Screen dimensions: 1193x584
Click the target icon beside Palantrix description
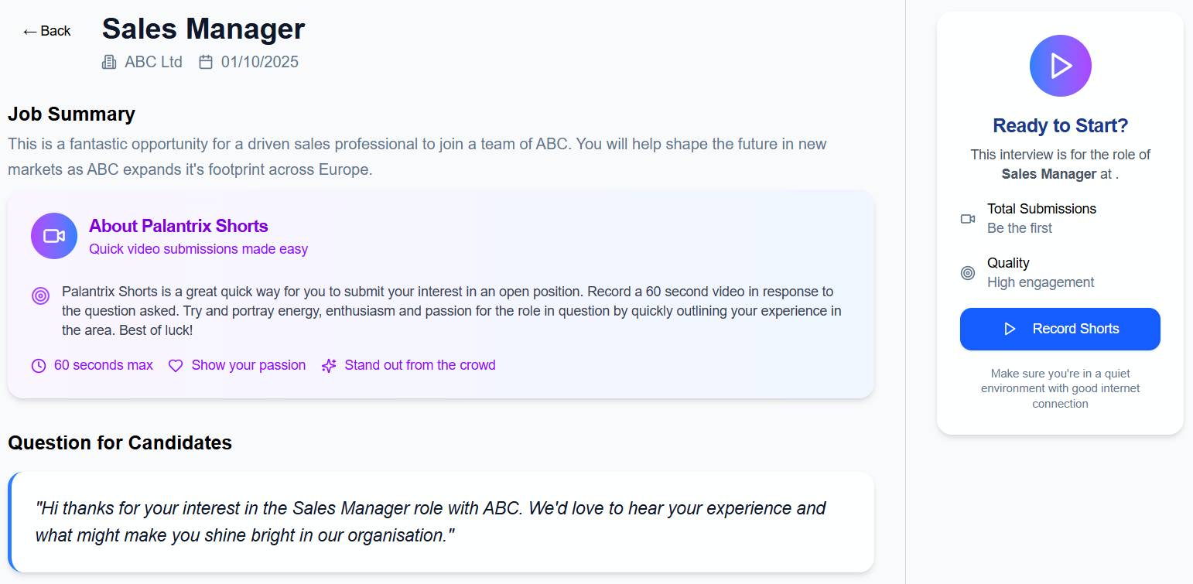point(41,295)
